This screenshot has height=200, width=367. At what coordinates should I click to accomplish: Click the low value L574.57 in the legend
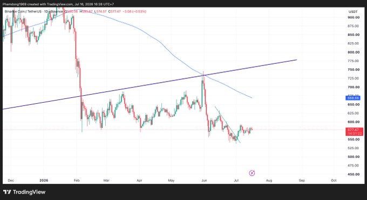coord(100,11)
